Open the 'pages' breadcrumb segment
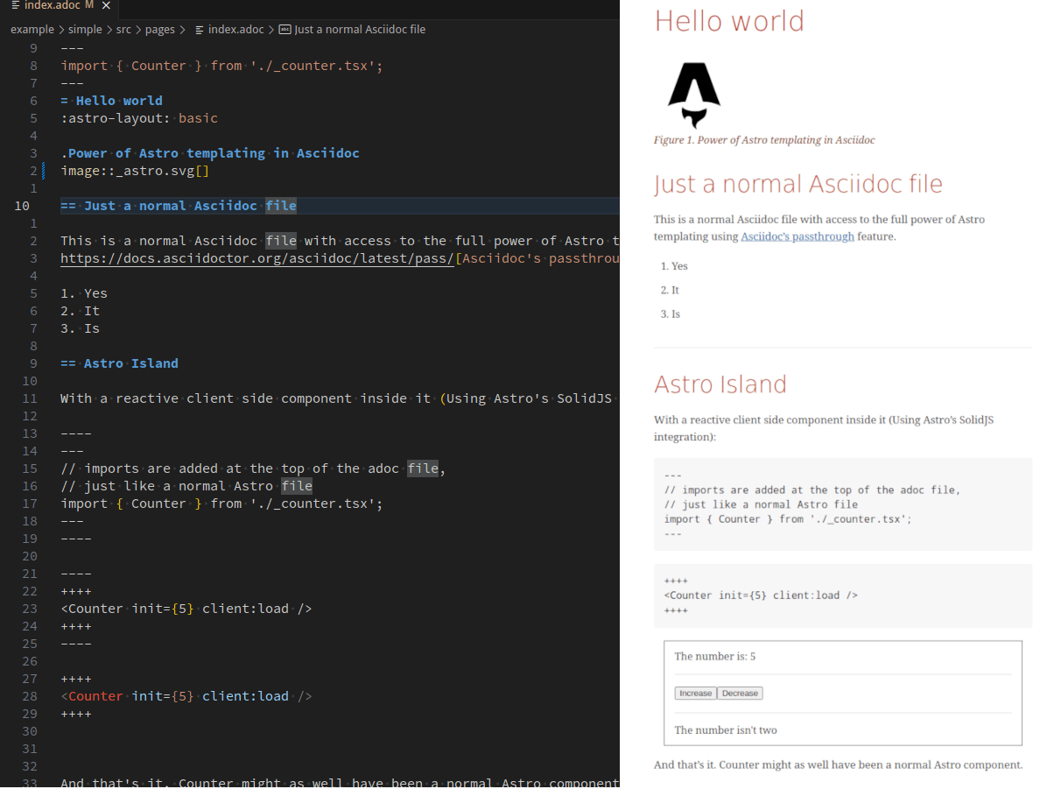The width and height of the screenshot is (1061, 789). point(160,30)
